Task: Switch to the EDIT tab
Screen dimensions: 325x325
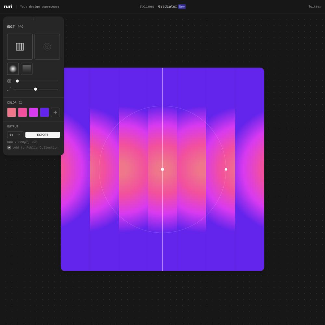Action: 11,27
